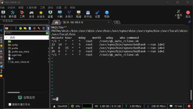This screenshot has width=193, height=109.
Task: Select the 分割 split toolbar icon
Action: point(60,14)
